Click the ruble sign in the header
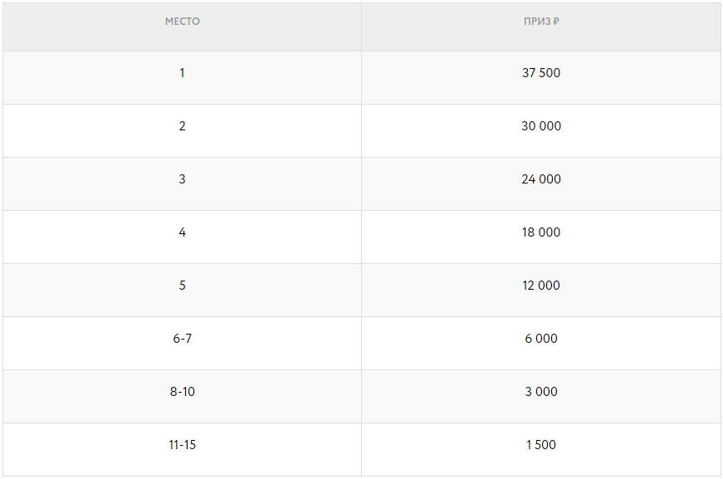 [x=555, y=22]
